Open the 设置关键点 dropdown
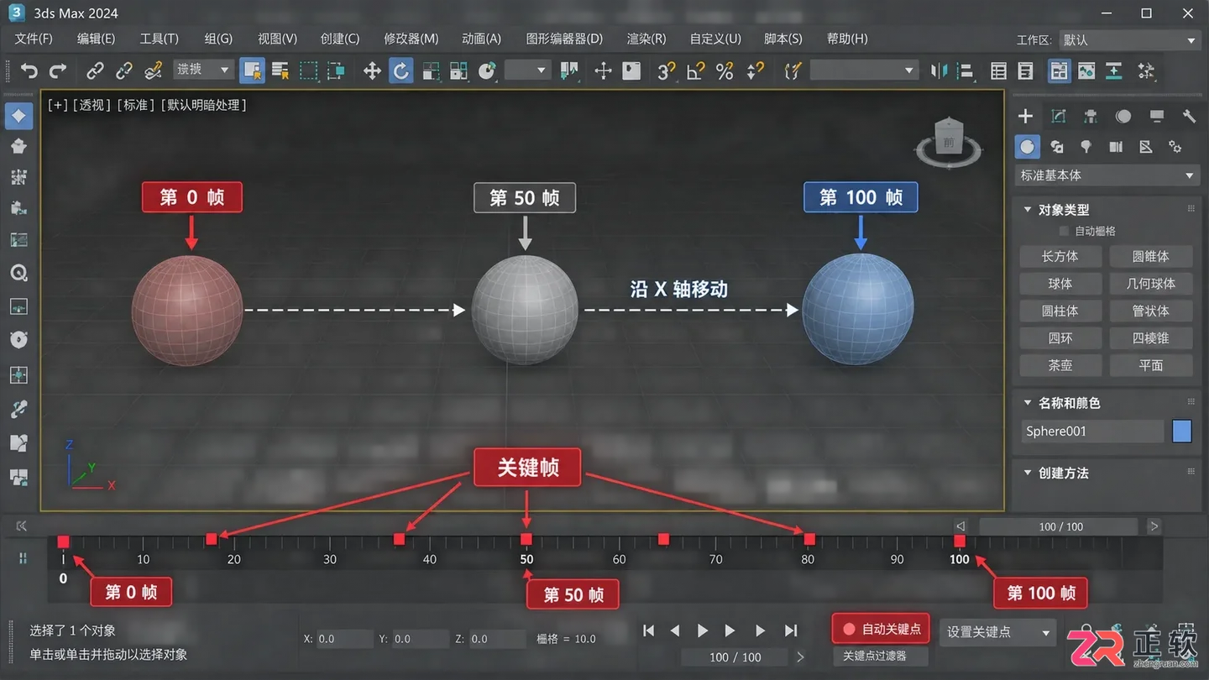The height and width of the screenshot is (680, 1209). click(997, 632)
